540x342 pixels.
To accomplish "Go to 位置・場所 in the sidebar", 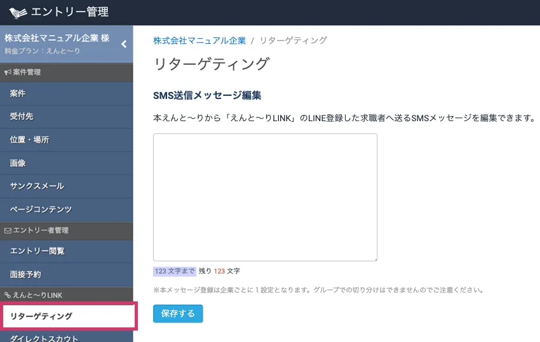I will click(29, 140).
